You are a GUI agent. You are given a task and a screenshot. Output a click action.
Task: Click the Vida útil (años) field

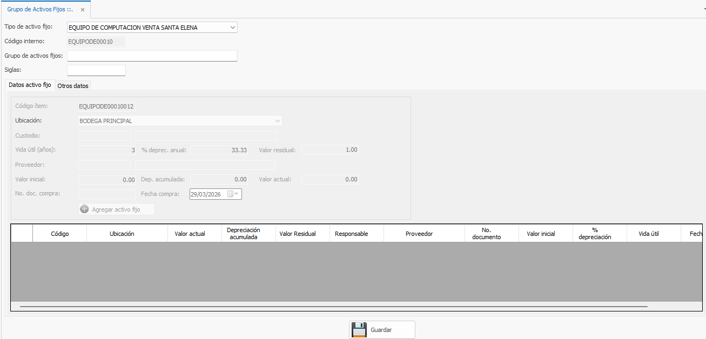coord(107,150)
